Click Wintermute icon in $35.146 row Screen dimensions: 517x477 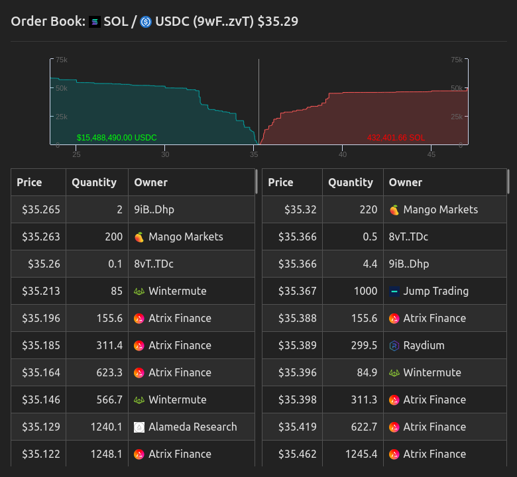click(x=139, y=400)
